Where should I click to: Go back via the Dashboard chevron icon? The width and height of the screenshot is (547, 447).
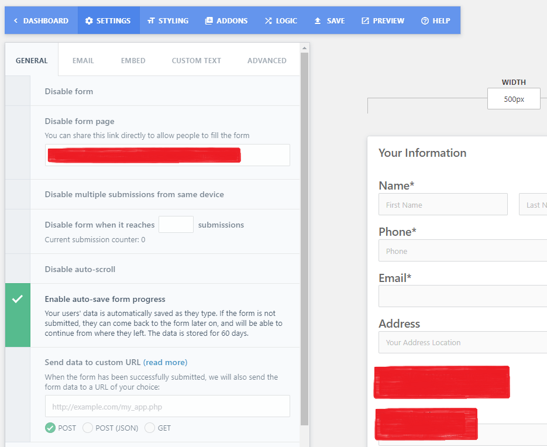[16, 21]
